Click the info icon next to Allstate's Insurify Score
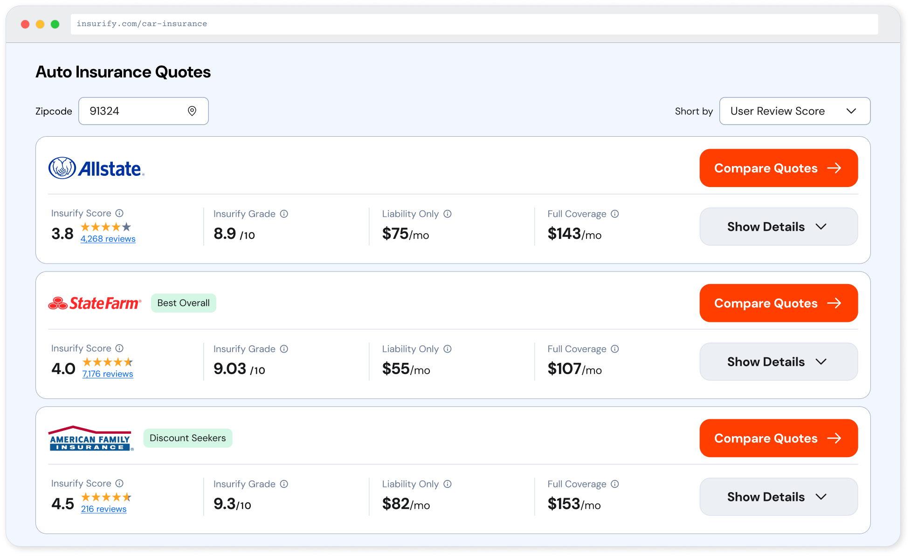The image size is (910, 556). [120, 213]
